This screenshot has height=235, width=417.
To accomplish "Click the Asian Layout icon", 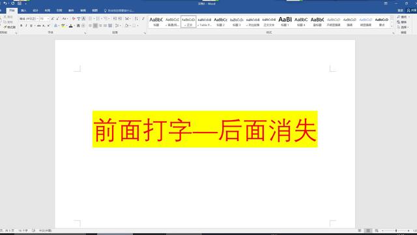I will pyautogui.click(x=127, y=19).
